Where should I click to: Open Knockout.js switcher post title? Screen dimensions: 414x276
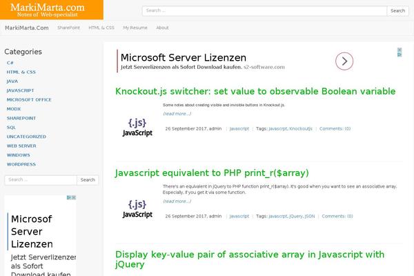click(x=255, y=91)
